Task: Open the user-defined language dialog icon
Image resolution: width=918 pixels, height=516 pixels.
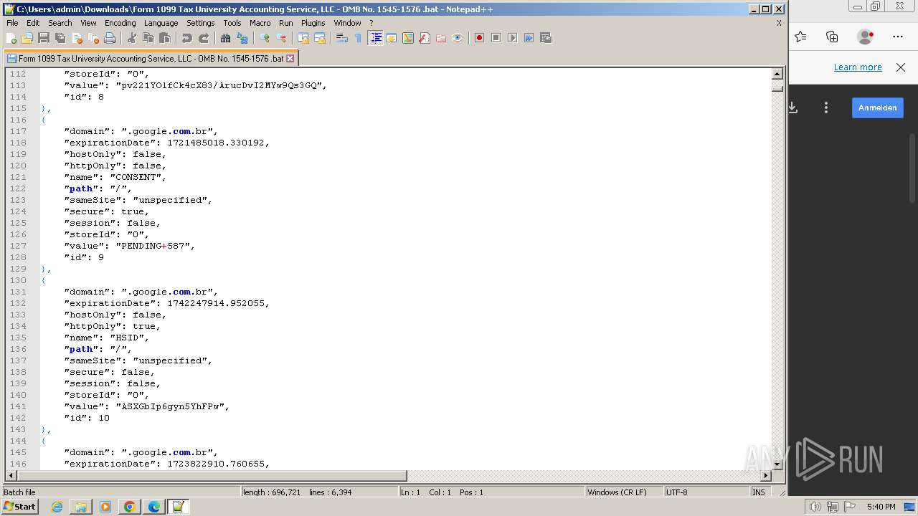Action: point(392,38)
